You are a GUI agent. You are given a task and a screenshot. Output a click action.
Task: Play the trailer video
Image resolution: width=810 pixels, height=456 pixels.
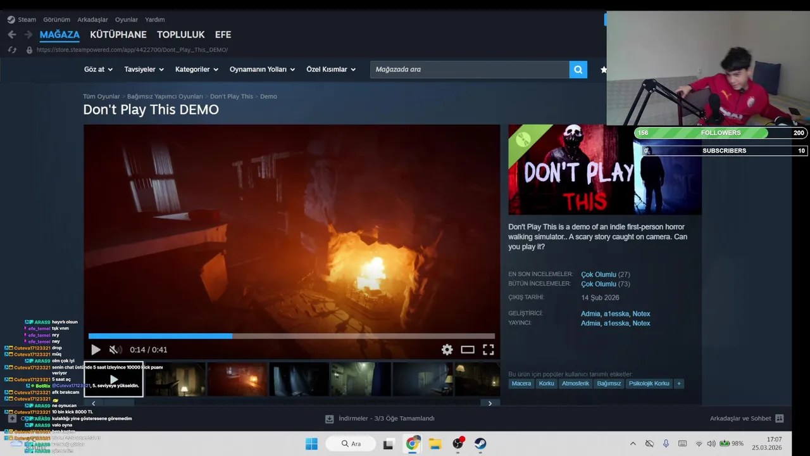coord(96,350)
